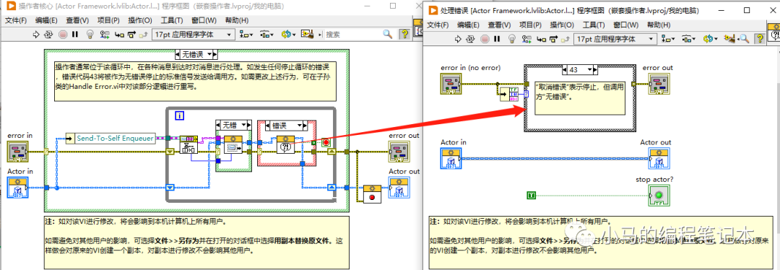Viewport: 780px width, 270px height.
Task: Select loop iteration terminal i
Action: click(180, 116)
